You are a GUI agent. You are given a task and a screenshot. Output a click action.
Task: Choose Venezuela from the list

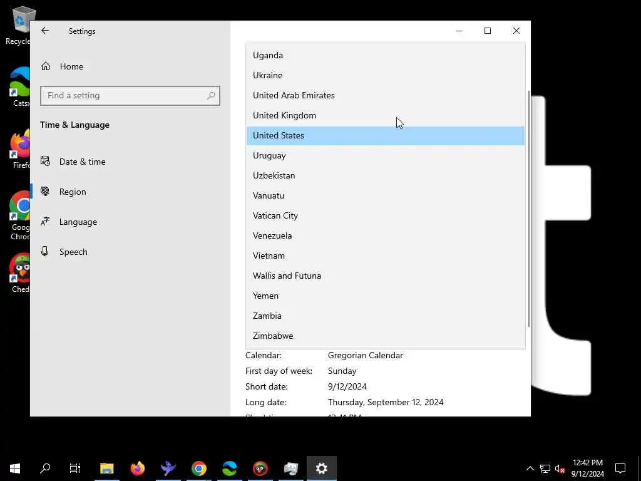(x=385, y=235)
